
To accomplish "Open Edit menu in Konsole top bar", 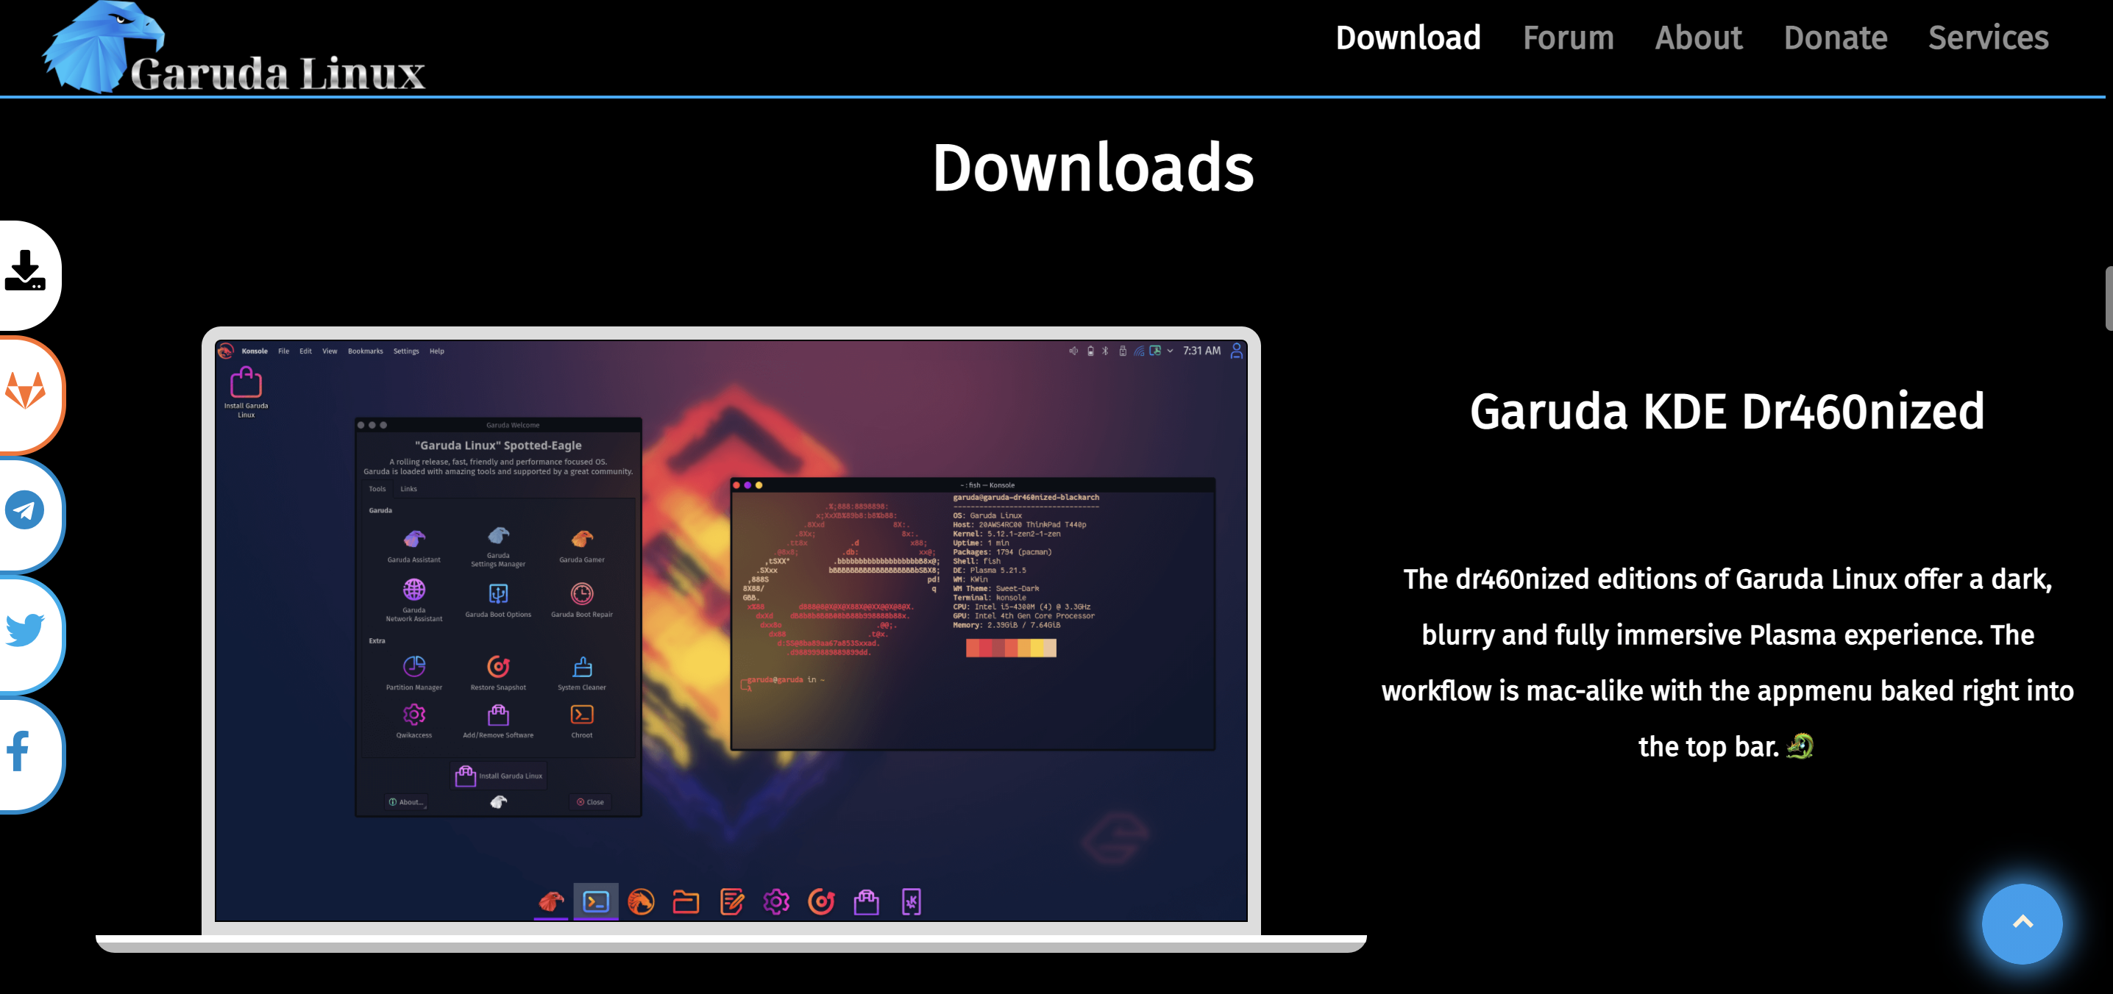I will pyautogui.click(x=305, y=351).
